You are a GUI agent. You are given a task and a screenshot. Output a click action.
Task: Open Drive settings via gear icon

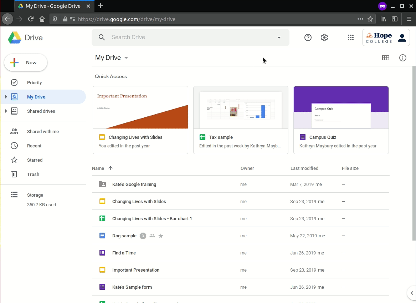(x=324, y=37)
